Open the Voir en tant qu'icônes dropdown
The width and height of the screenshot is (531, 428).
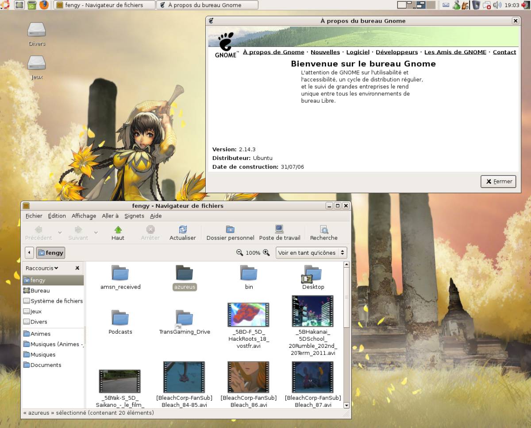point(312,253)
